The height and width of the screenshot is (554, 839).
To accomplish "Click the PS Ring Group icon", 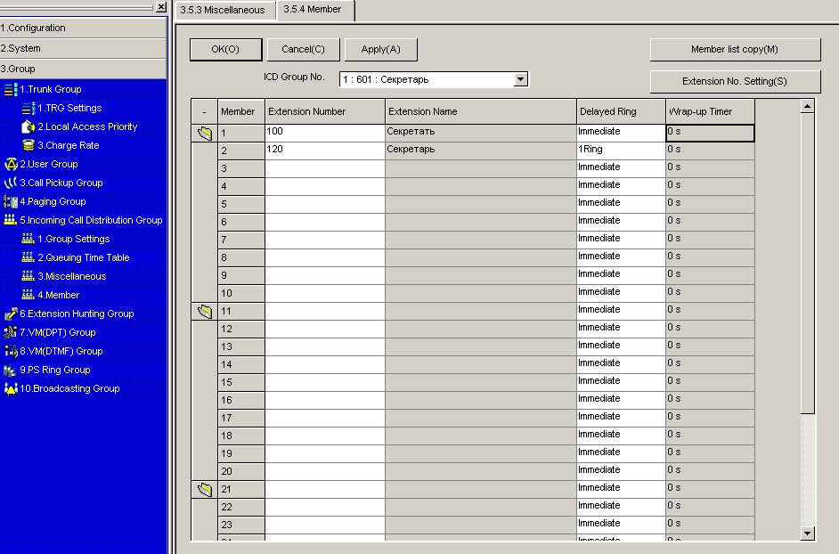I will [10, 370].
